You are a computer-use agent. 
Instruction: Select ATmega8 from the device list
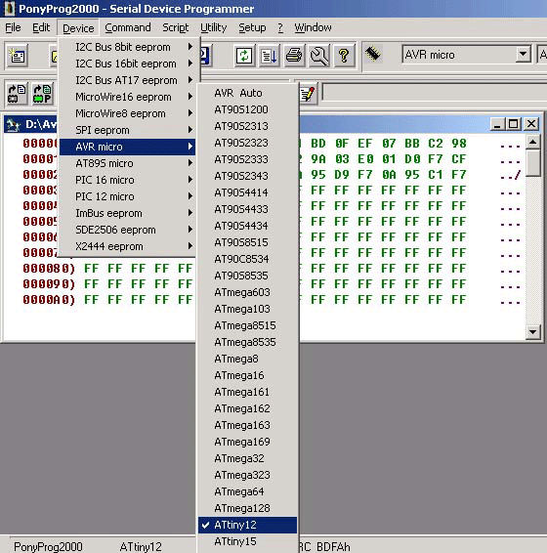tap(247, 359)
